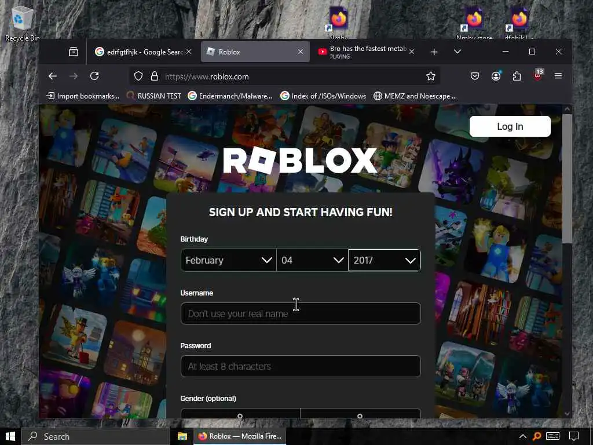This screenshot has height=445, width=593.
Task: Close the edrfgtfhjk Google Search tab
Action: tap(189, 52)
